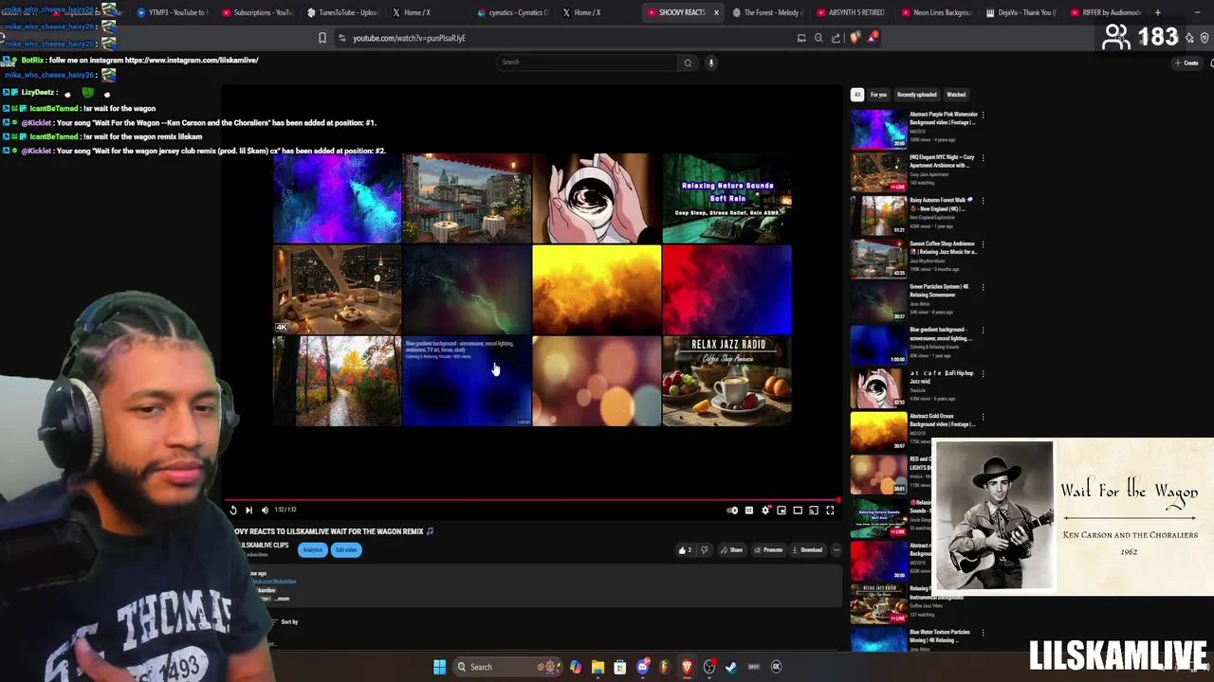Click the search magnifier button on YouTube

point(688,63)
